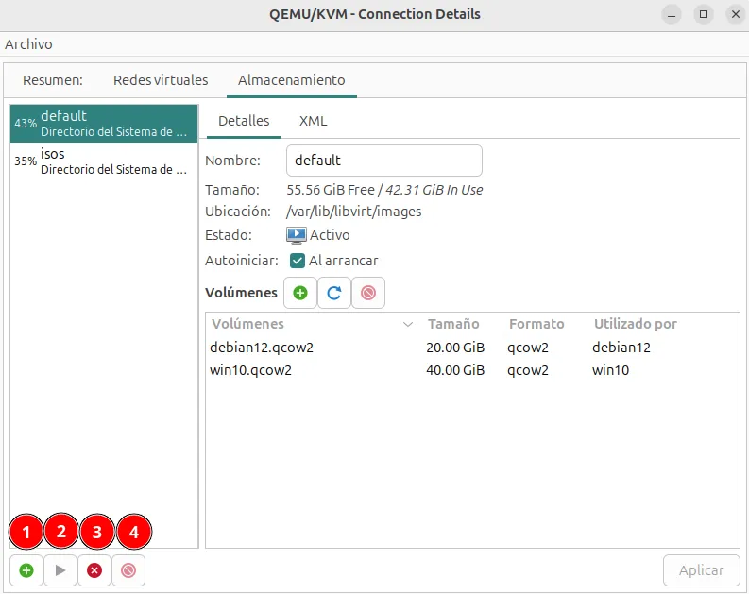Go to the Resumen tab

pos(53,80)
